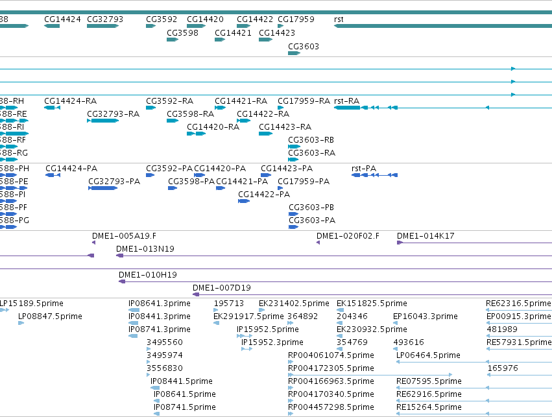Select EST 165976
Viewport: 552px width, 417px height.
click(503, 369)
